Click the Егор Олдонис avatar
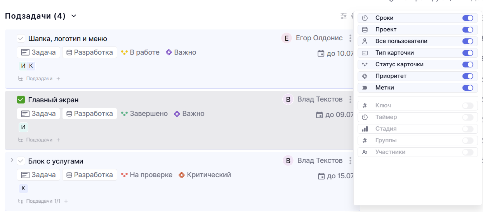The width and height of the screenshot is (483, 212). 287,38
